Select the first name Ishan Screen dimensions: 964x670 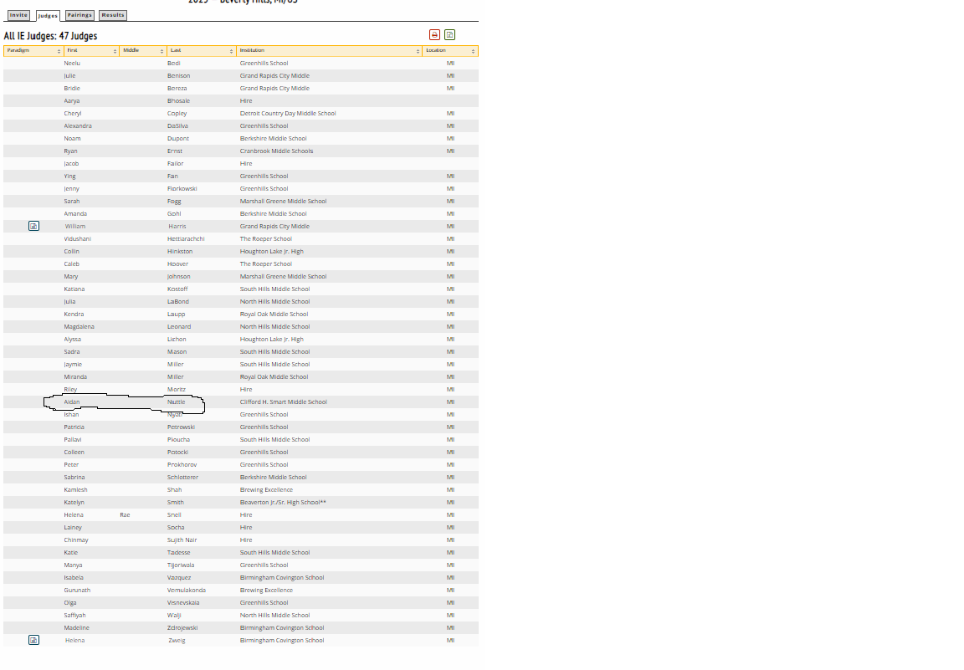71,415
